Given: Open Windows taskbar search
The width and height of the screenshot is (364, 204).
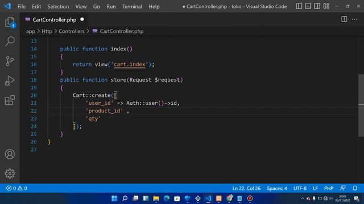Looking at the screenshot, I should (x=125, y=198).
